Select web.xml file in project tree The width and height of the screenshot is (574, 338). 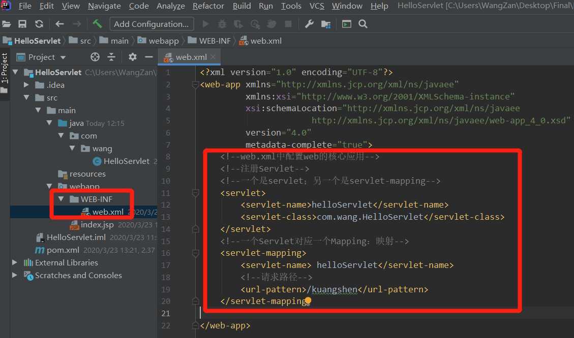(108, 212)
